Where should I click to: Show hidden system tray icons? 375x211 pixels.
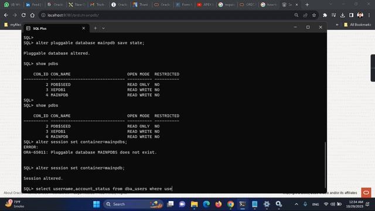[296, 204]
